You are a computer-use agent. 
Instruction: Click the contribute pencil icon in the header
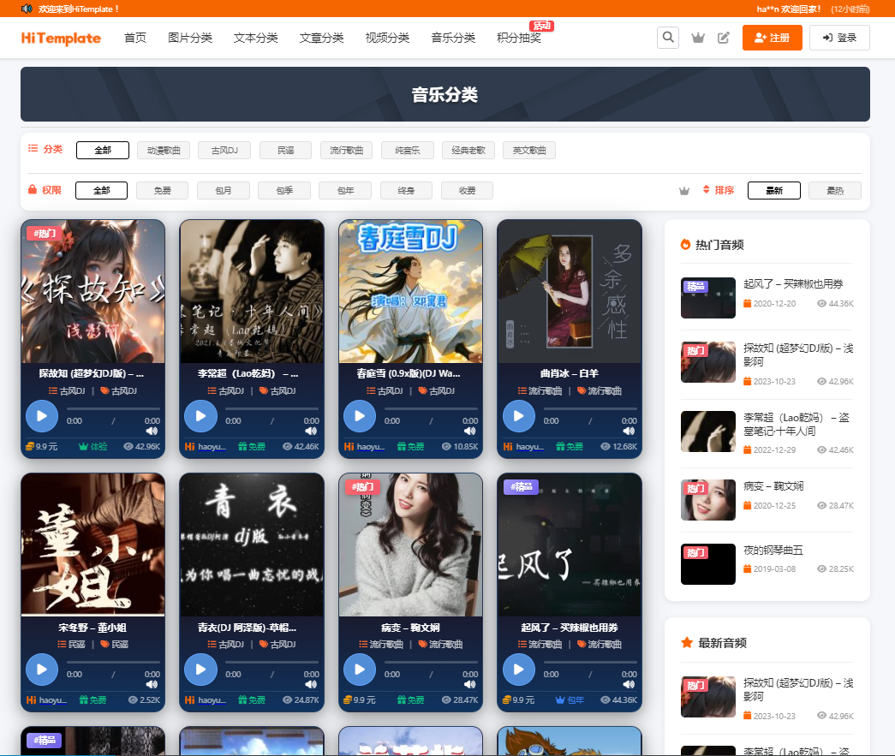(x=722, y=38)
